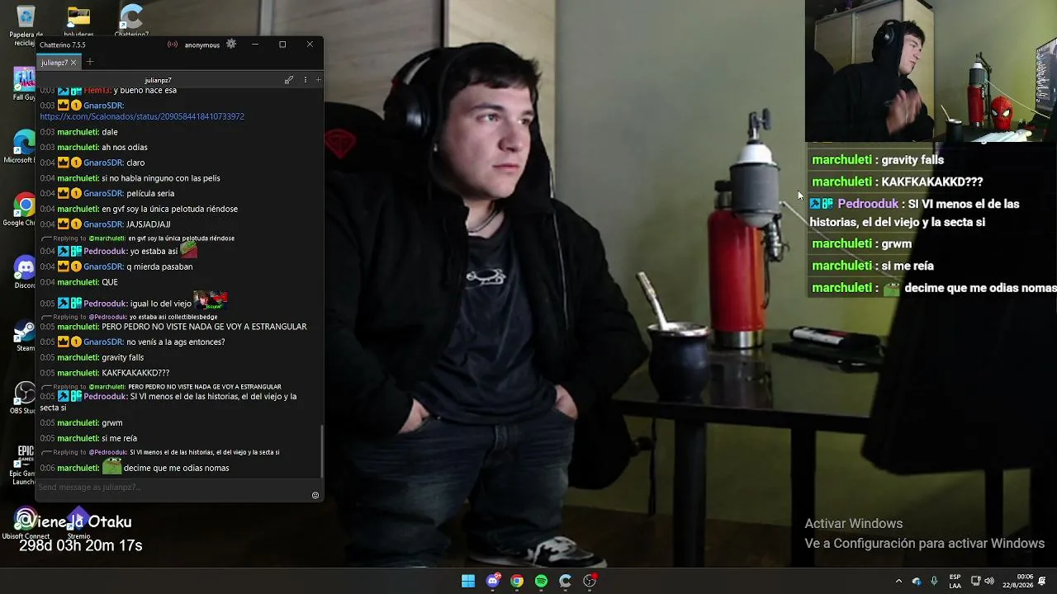This screenshot has height=594, width=1057.
Task: Click the message text 'KAKFKAKAKKD???' in Chatterino
Action: (135, 373)
